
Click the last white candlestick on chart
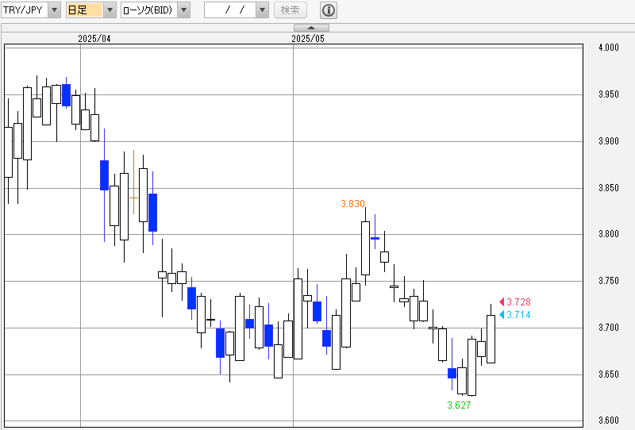click(x=491, y=339)
